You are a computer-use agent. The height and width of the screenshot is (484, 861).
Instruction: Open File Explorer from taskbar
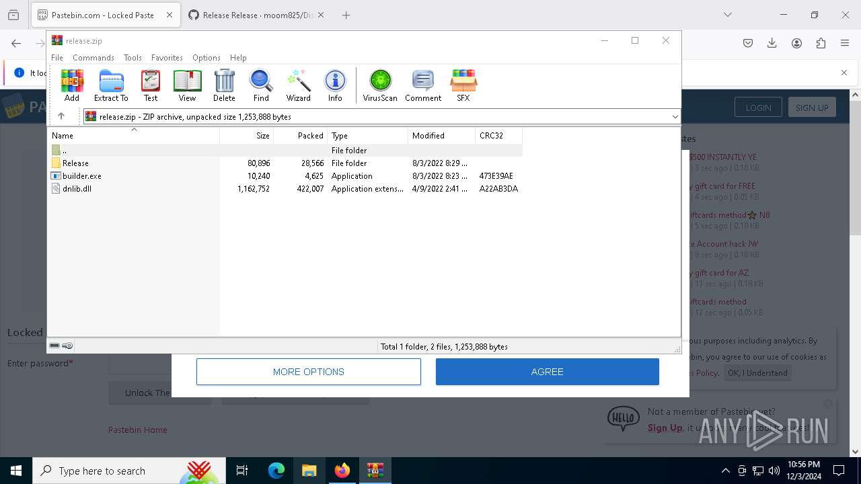tap(309, 471)
